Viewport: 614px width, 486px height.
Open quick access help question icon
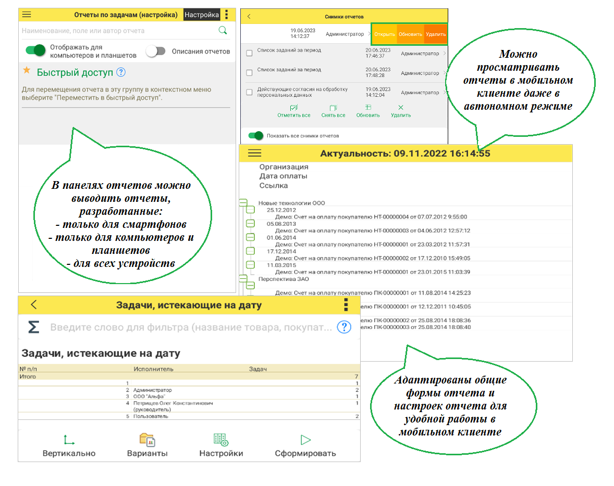coord(121,72)
